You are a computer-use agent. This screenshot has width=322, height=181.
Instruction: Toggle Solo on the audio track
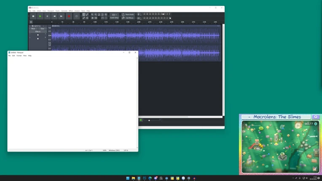[42, 29]
